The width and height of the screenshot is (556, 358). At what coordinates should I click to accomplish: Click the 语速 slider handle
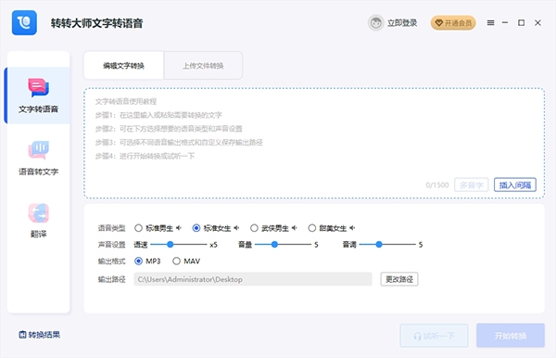[x=171, y=244]
